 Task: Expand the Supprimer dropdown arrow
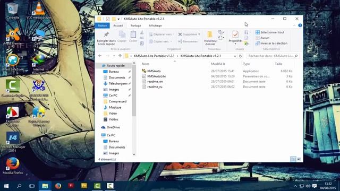tap(199, 34)
